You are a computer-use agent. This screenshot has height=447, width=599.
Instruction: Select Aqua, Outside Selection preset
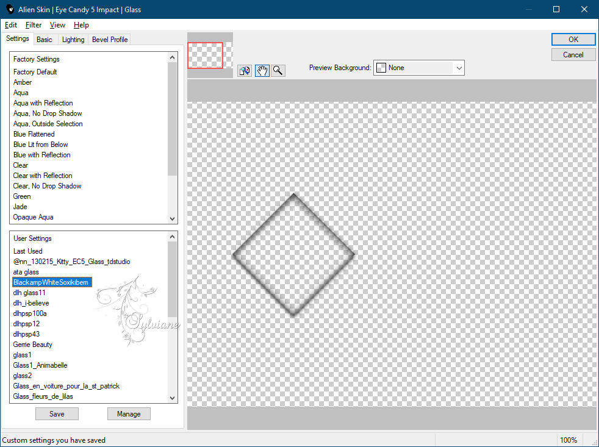coord(48,123)
